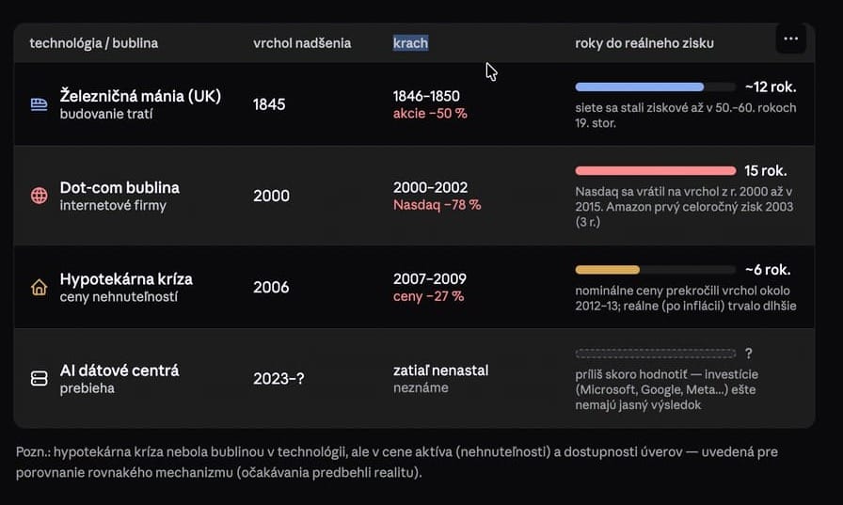The image size is (843, 505).
Task: Click the Železničná mánia (UK) title
Action: click(140, 96)
